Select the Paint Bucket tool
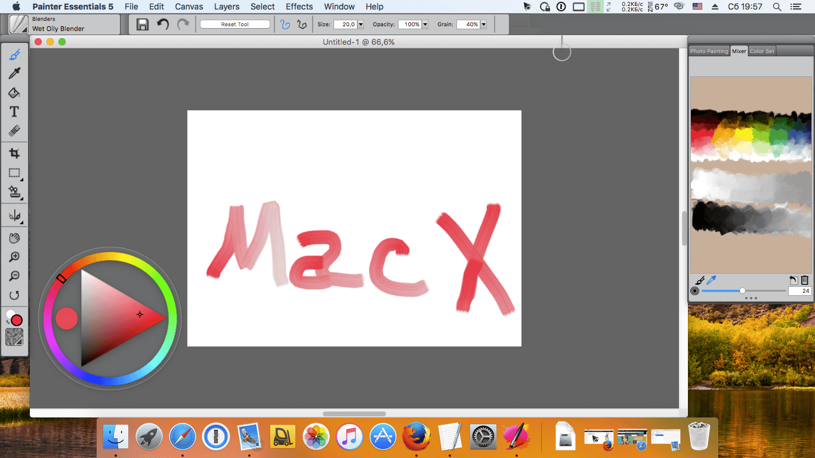815x458 pixels. click(x=15, y=92)
